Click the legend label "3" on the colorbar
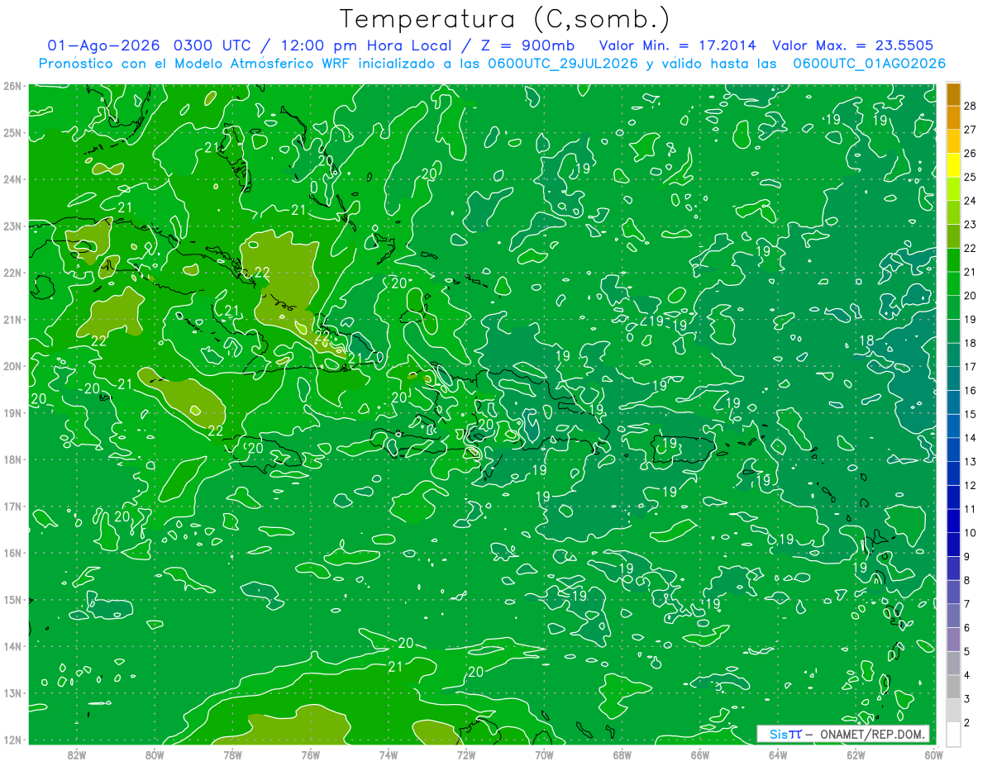992x766 pixels. 968,699
